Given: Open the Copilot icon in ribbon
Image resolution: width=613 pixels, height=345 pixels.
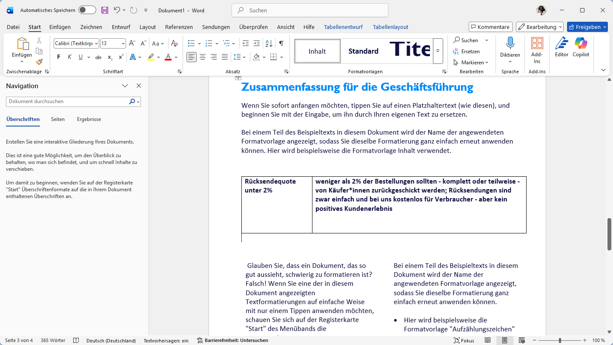Looking at the screenshot, I should (x=581, y=43).
